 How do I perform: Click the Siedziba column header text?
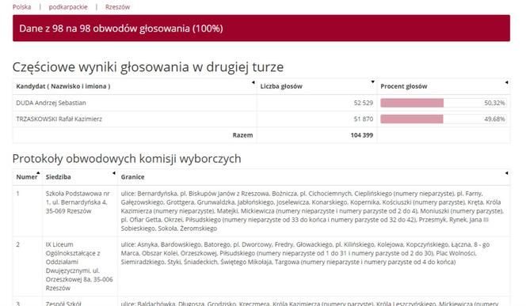(x=58, y=177)
